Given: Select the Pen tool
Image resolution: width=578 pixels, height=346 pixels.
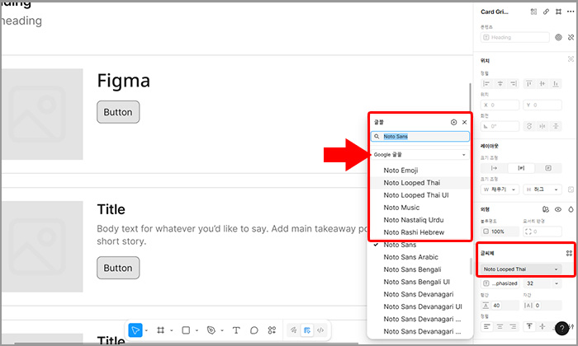Looking at the screenshot, I should (211, 330).
